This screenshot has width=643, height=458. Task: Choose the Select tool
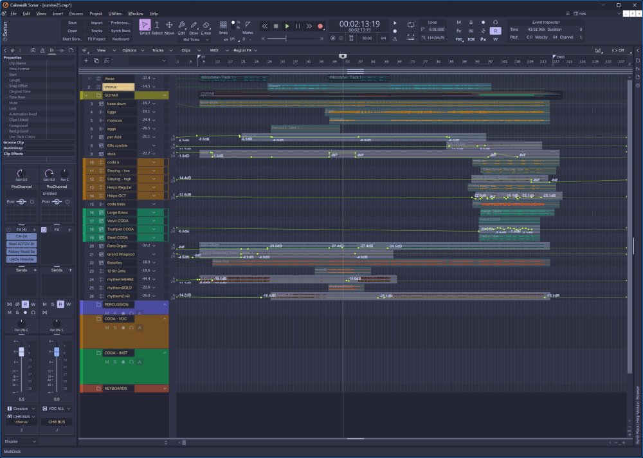[157, 25]
